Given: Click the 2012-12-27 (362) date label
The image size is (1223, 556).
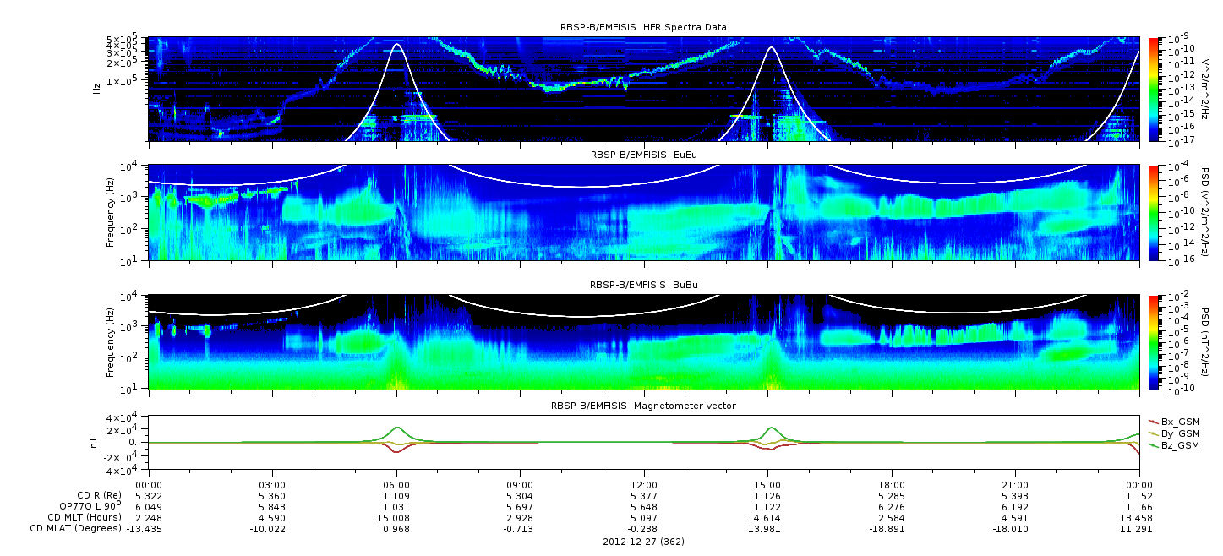Looking at the screenshot, I should pos(643,542).
